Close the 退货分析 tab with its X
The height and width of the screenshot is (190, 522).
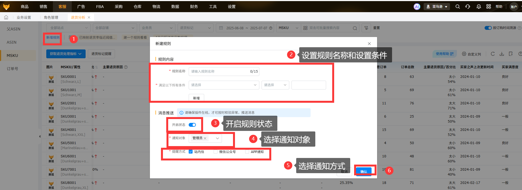(89, 17)
